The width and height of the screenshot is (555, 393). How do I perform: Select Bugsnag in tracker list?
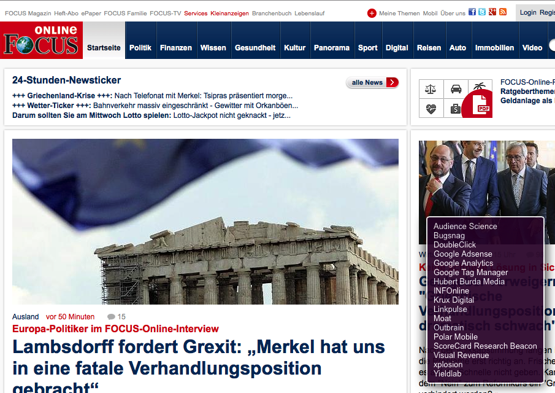449,236
